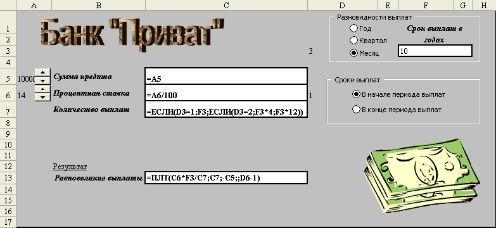Select row 17 header
The width and height of the screenshot is (496, 228).
pos(8,222)
